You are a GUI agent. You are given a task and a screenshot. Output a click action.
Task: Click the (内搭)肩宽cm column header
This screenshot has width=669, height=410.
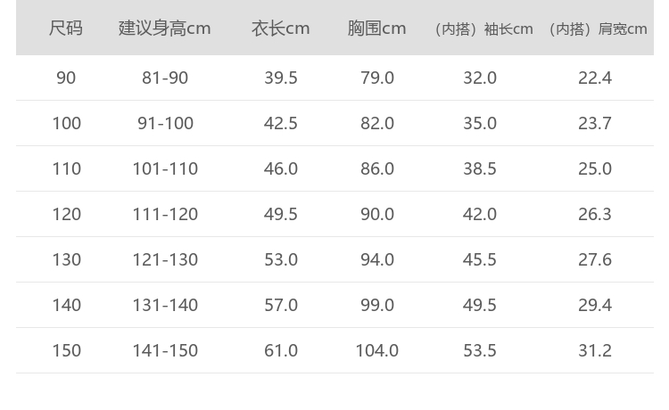[x=596, y=29]
